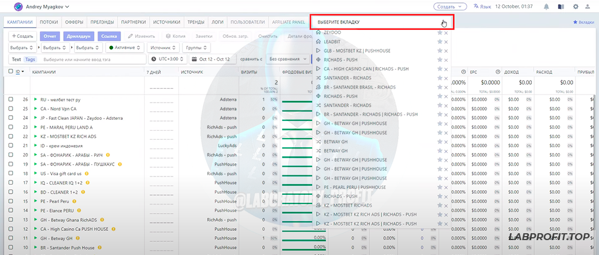The height and width of the screenshot is (255, 599).
Task: Switch to the ОФФЕРЫ tab
Action: coord(75,22)
